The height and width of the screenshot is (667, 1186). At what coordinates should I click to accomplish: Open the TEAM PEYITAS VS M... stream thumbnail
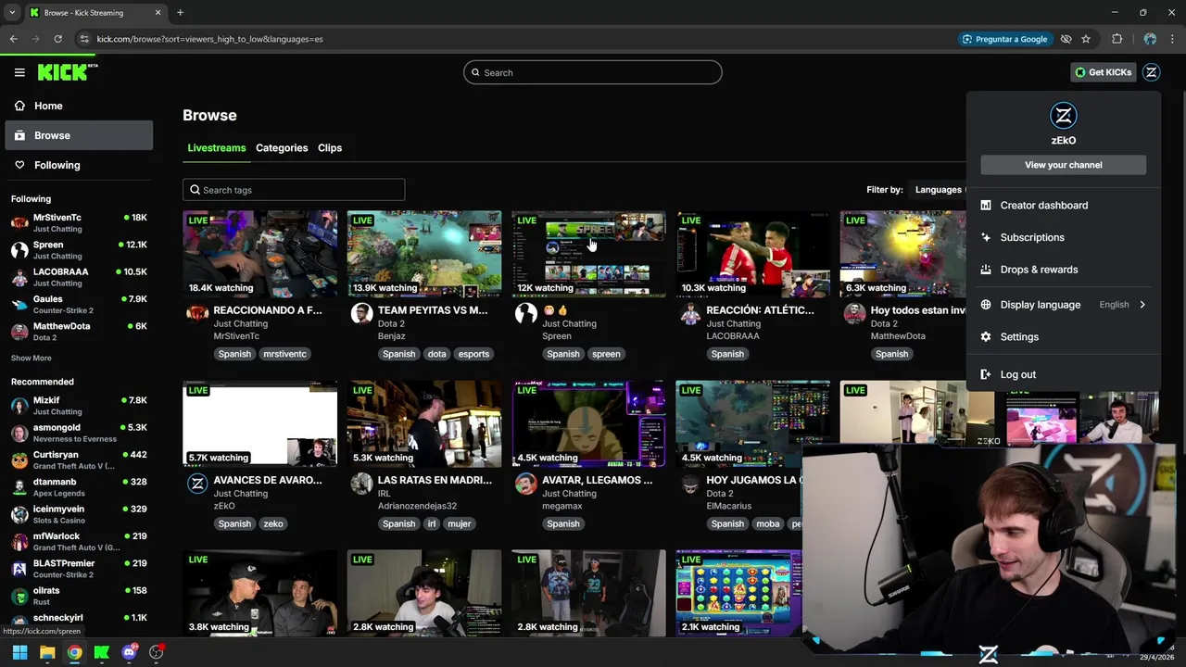click(x=424, y=254)
